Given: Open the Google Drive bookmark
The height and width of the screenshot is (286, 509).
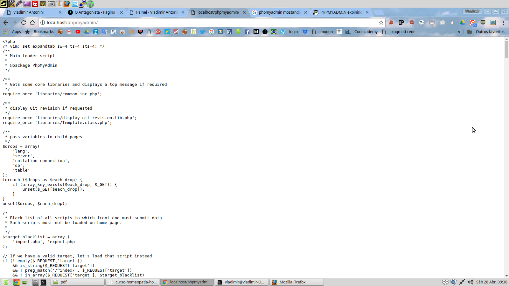Looking at the screenshot, I should (87, 31).
